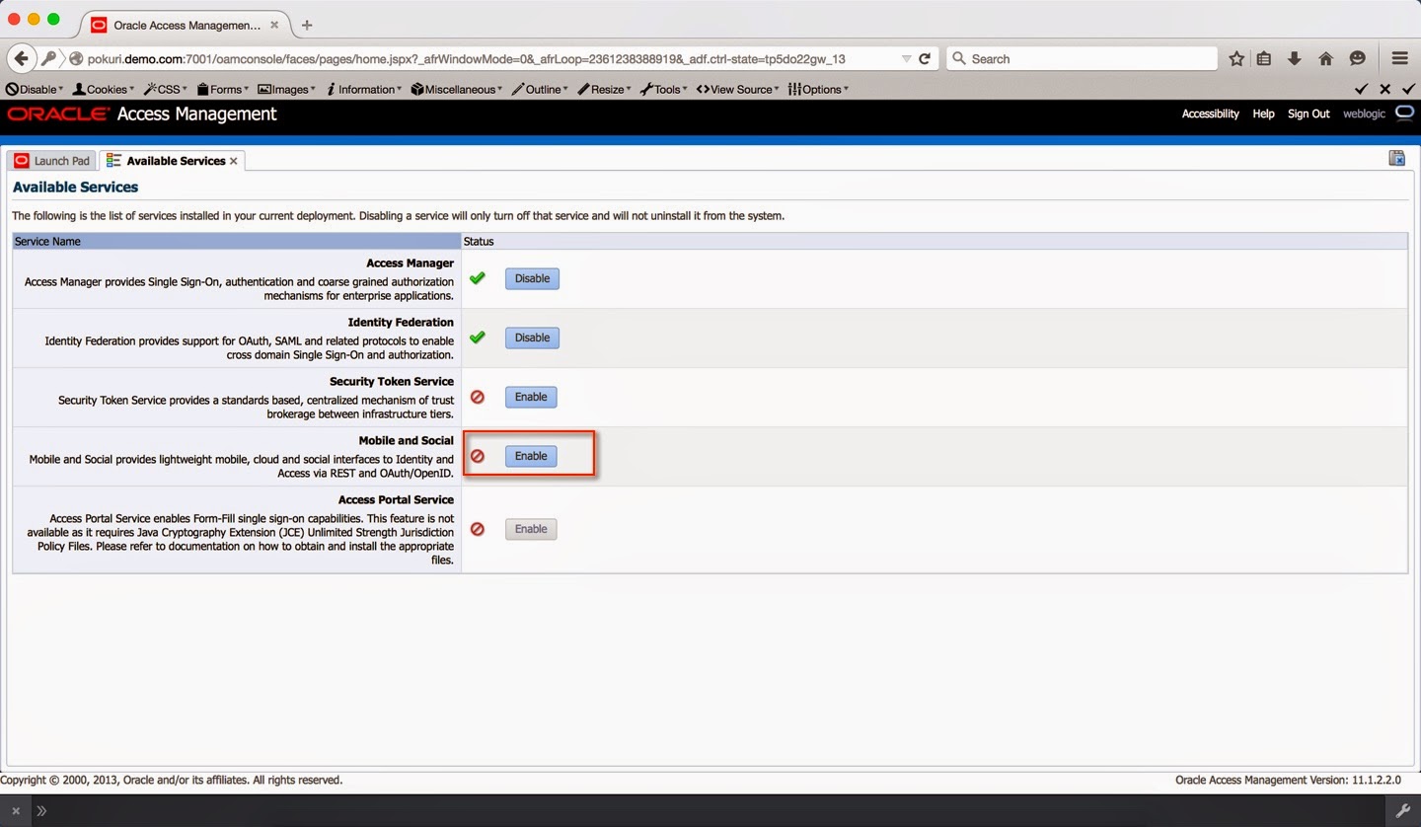Open the hamburger menu icon
Image resolution: width=1421 pixels, height=827 pixels.
[x=1399, y=58]
